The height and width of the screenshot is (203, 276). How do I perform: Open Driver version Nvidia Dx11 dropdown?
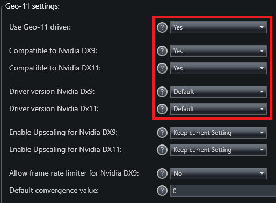219,109
